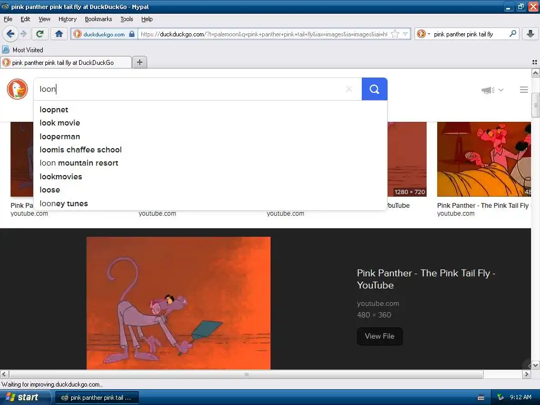Click the 9:12 AM taskbar clock
Image resolution: width=540 pixels, height=405 pixels.
pos(520,398)
